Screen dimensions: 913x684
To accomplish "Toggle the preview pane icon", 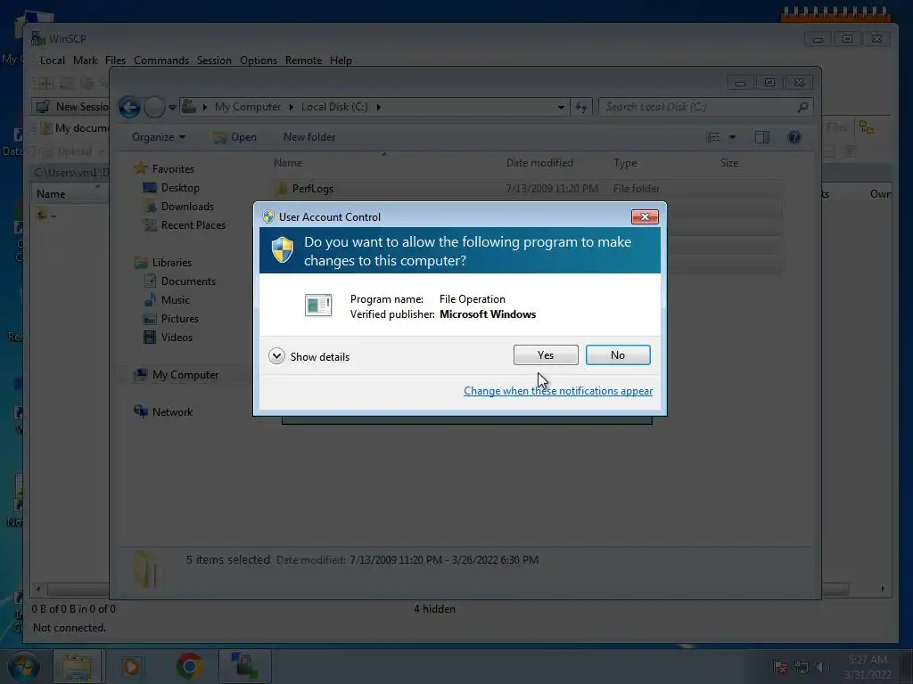I will click(762, 137).
